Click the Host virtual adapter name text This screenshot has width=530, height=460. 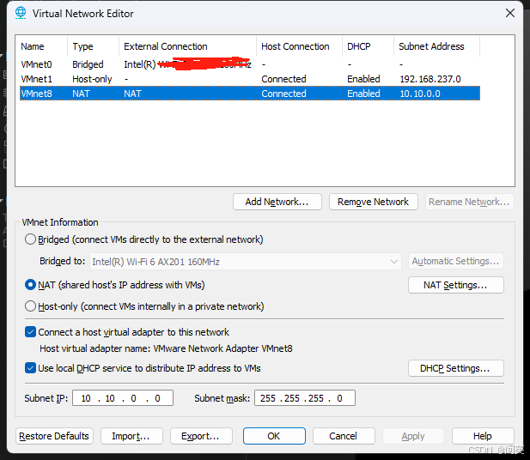coord(166,348)
